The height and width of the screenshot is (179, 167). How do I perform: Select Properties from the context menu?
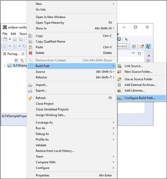pyautogui.click(x=42, y=175)
